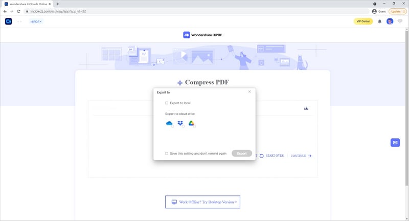Open the user avatar profile
This screenshot has width=409, height=221.
coord(390,21)
